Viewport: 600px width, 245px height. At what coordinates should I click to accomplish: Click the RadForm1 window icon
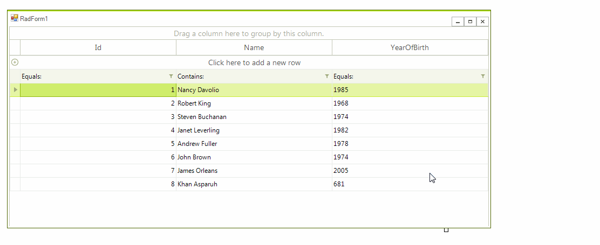tap(15, 18)
